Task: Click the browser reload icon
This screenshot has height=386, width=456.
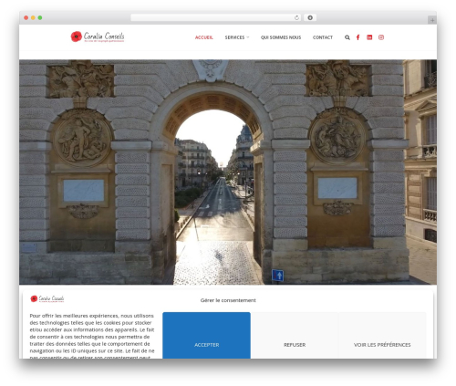Action: click(296, 18)
